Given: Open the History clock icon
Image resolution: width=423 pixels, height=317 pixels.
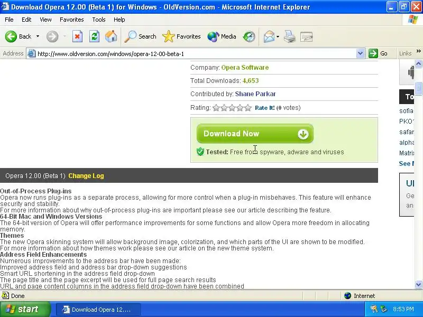Looking at the screenshot, I should 249,36.
